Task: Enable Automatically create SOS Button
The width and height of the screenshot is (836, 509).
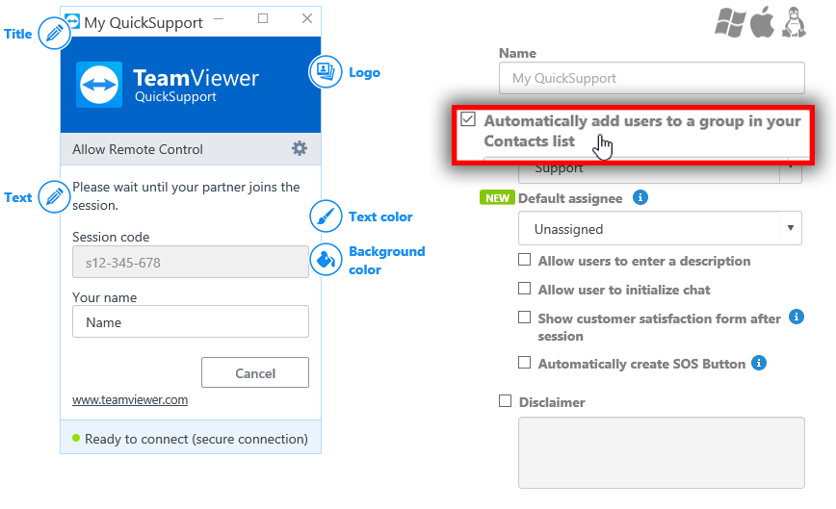Action: click(x=525, y=363)
